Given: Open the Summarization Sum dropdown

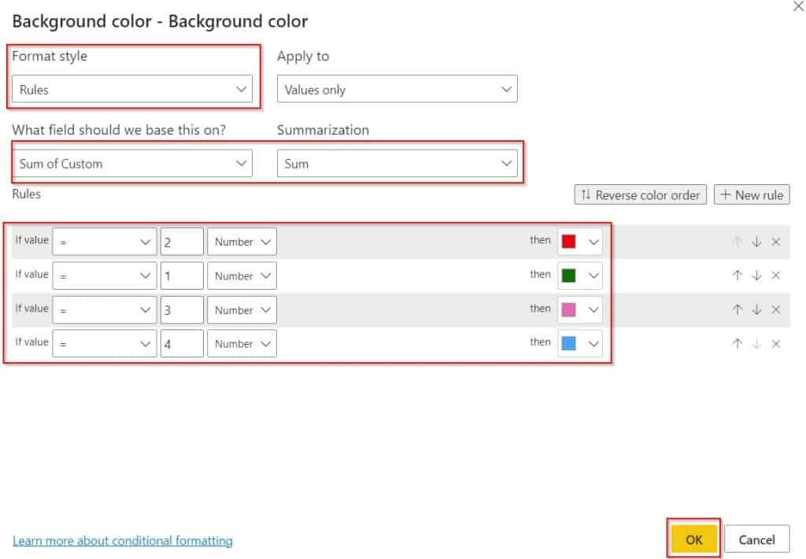Looking at the screenshot, I should click(397, 164).
